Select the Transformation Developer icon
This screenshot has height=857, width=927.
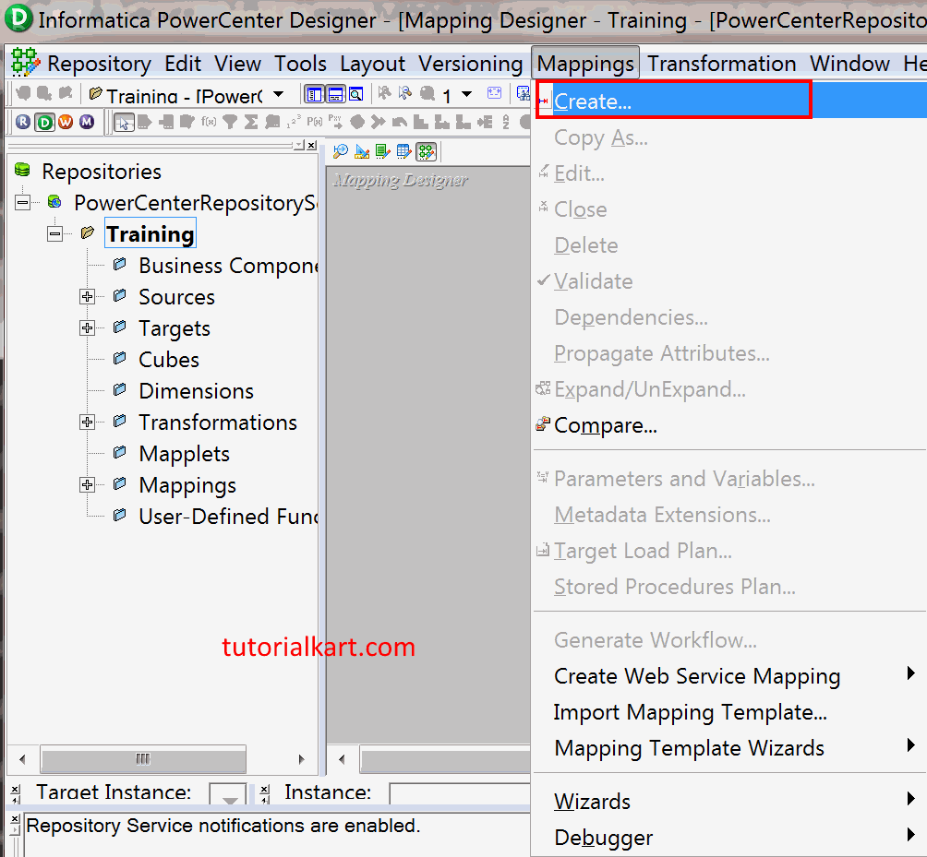pos(383,150)
